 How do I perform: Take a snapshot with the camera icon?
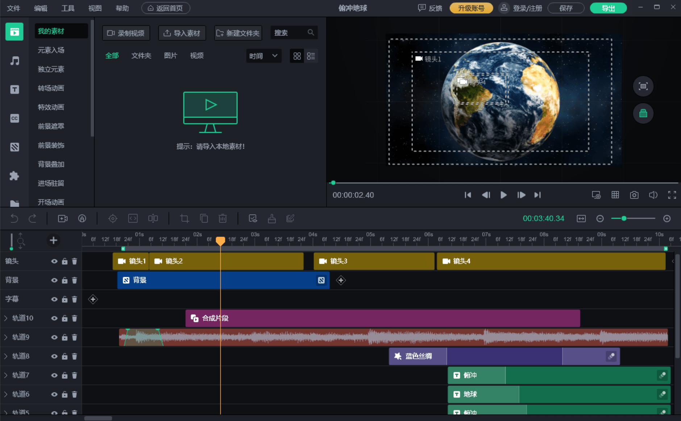(634, 195)
